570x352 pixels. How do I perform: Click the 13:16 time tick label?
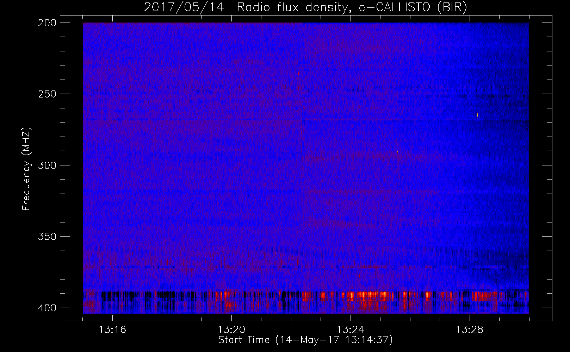(112, 330)
